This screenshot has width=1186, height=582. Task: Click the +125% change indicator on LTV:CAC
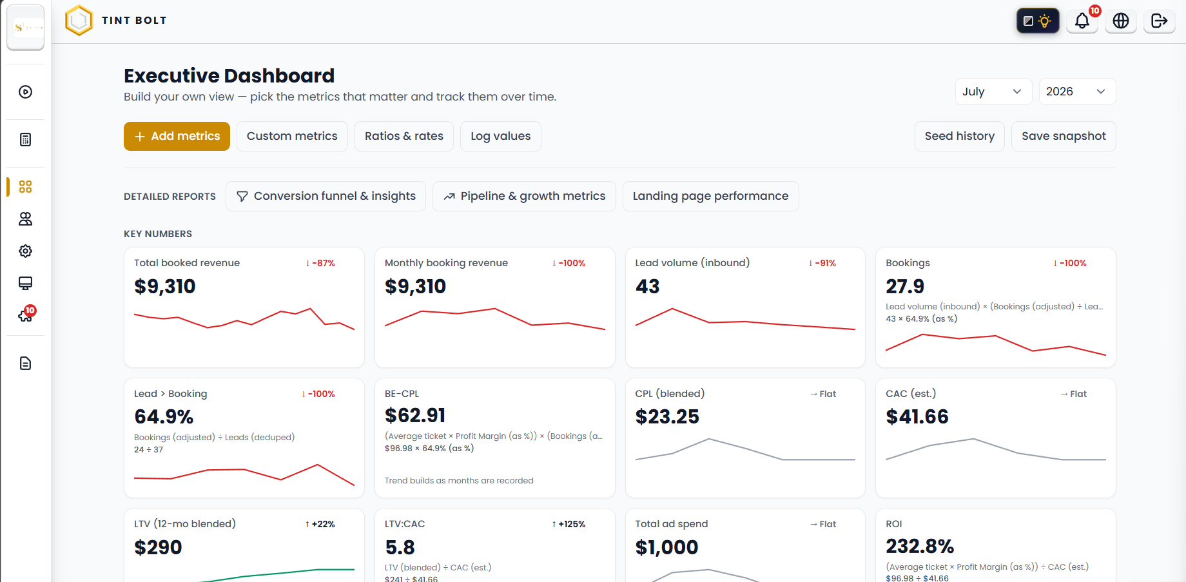click(x=569, y=524)
